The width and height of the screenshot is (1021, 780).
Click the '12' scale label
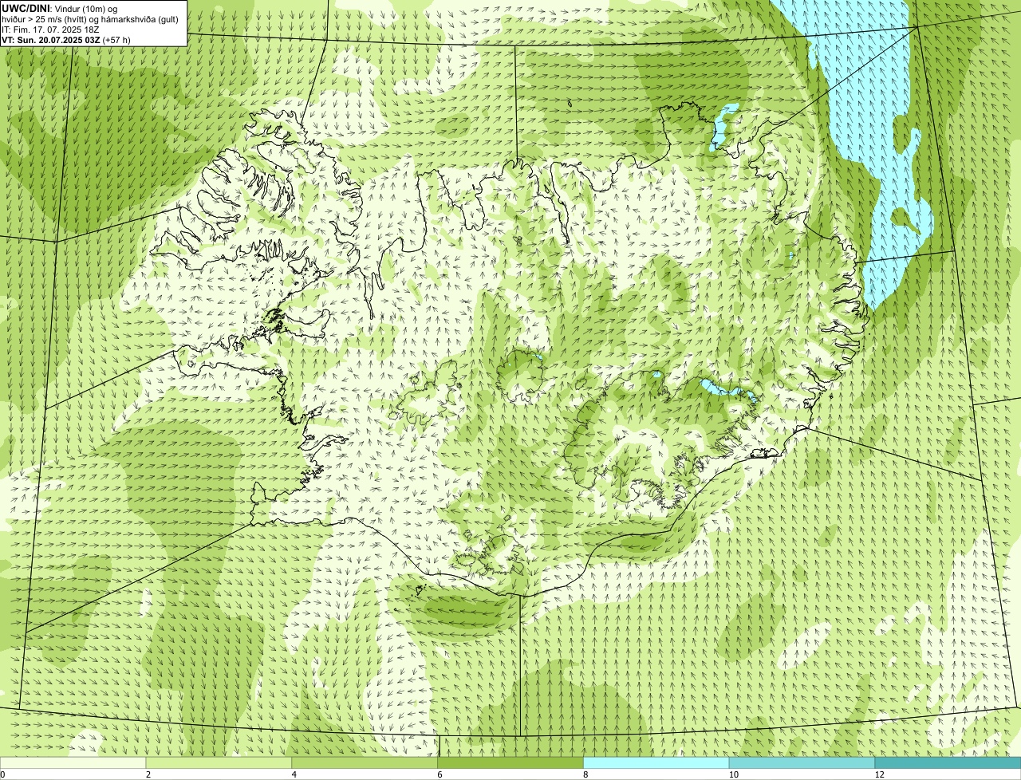click(x=879, y=774)
